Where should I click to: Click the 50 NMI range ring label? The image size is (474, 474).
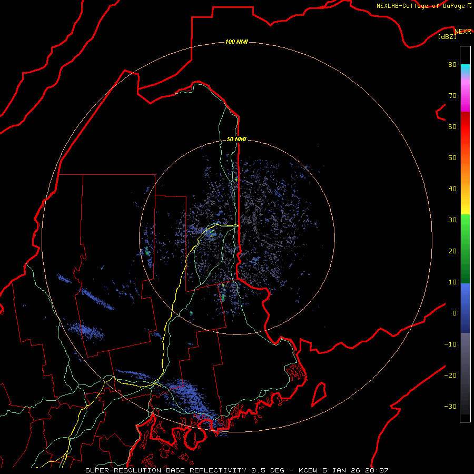coord(236,139)
